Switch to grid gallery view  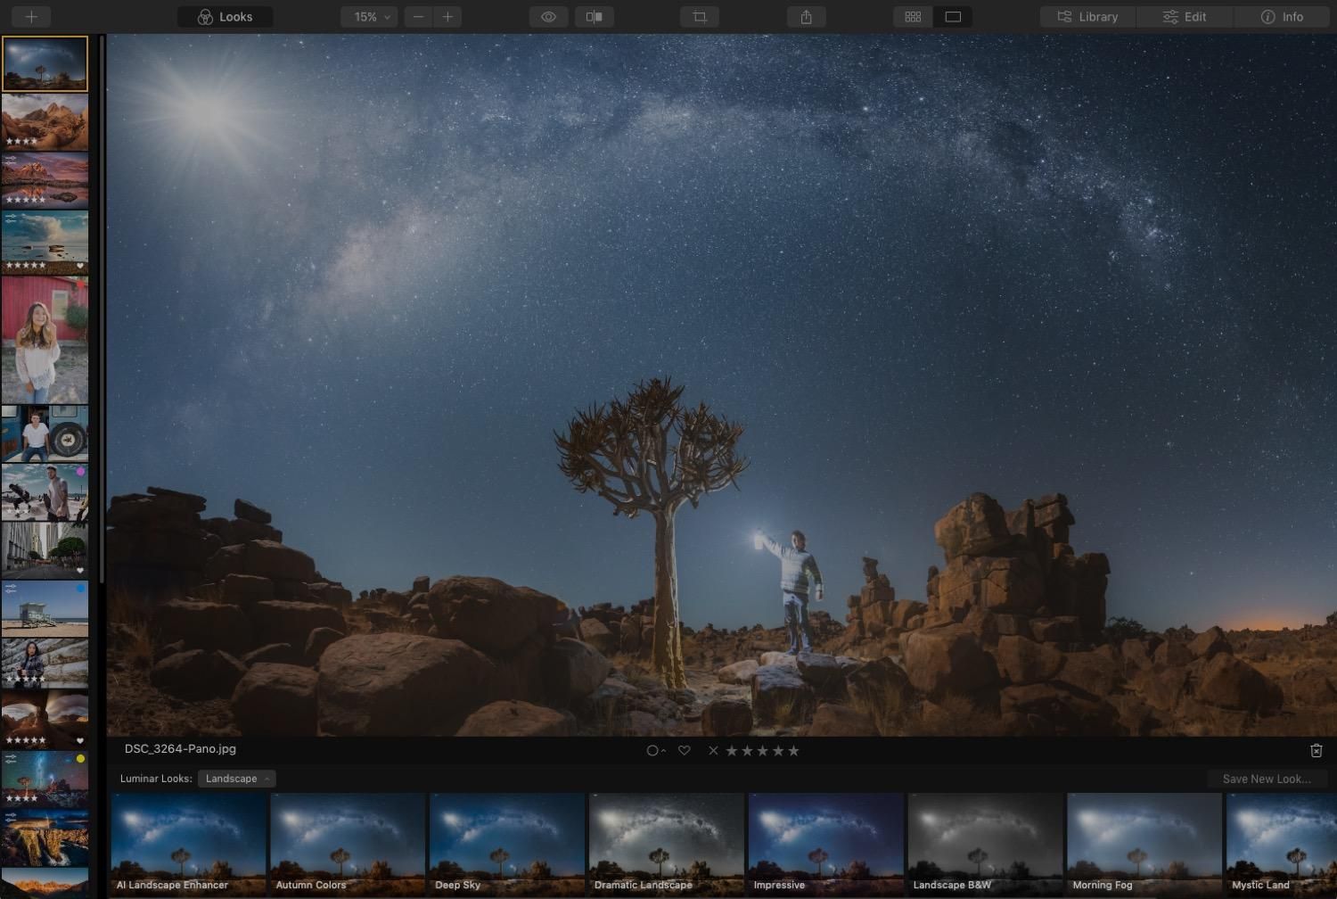[x=912, y=16]
